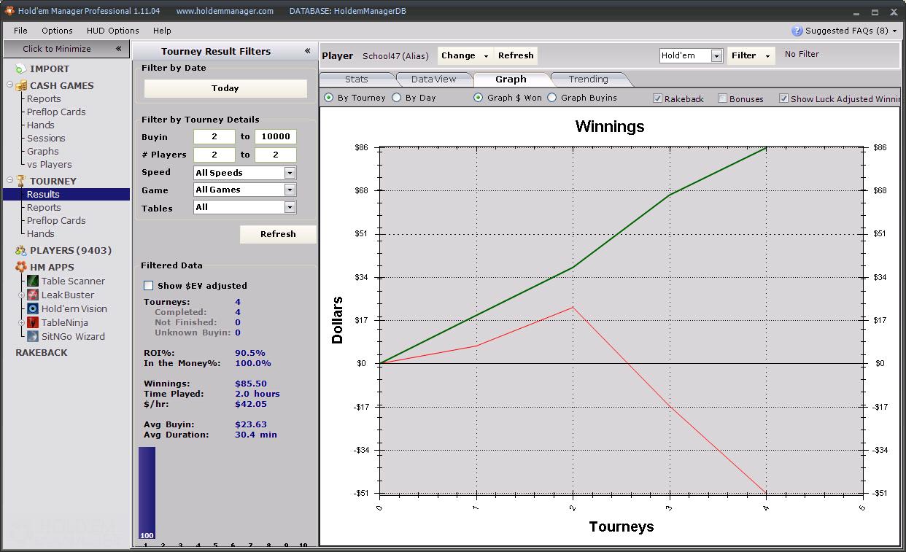Open the File menu

[x=20, y=31]
